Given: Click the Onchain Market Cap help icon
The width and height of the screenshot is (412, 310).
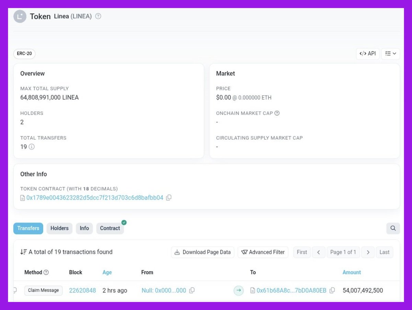Looking at the screenshot, I should (277, 113).
